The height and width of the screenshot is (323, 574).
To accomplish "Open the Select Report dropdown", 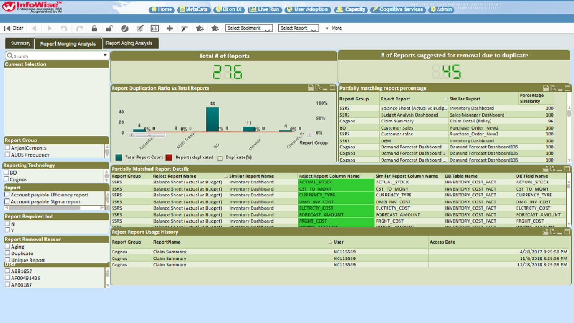I will click(298, 28).
